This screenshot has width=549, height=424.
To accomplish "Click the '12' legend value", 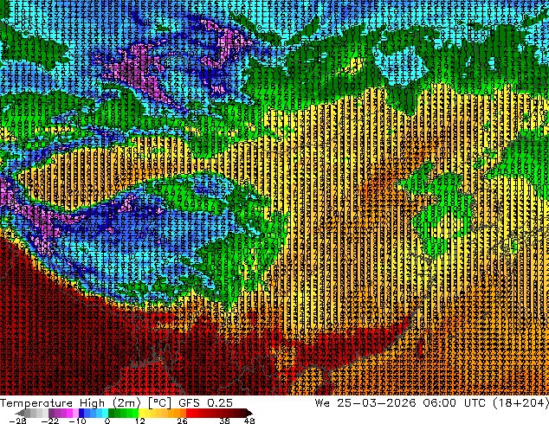I will tap(140, 421).
